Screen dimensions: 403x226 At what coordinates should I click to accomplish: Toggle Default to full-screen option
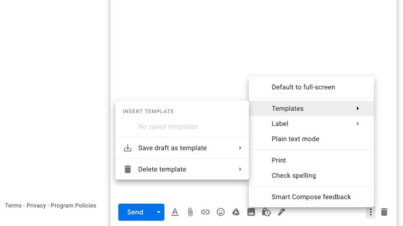point(303,87)
